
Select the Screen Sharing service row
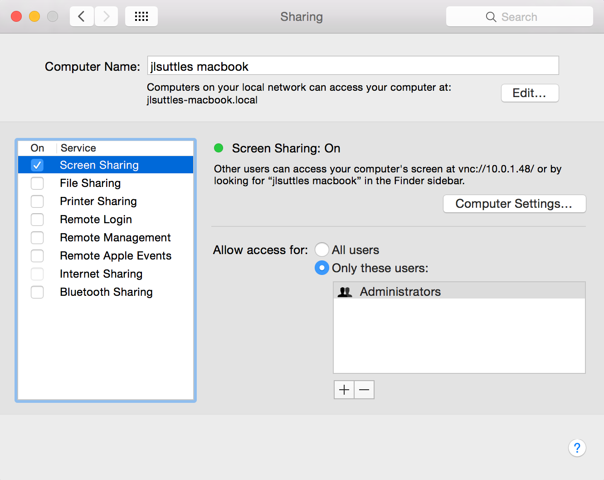pos(106,165)
